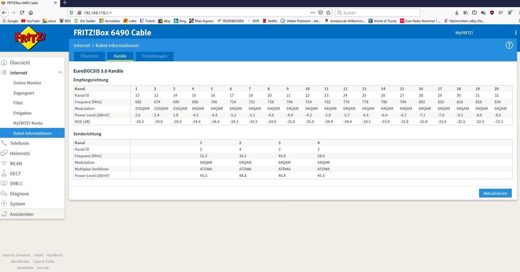Click the Internet breadcrumb link
The height and width of the screenshot is (272, 520).
click(x=82, y=45)
